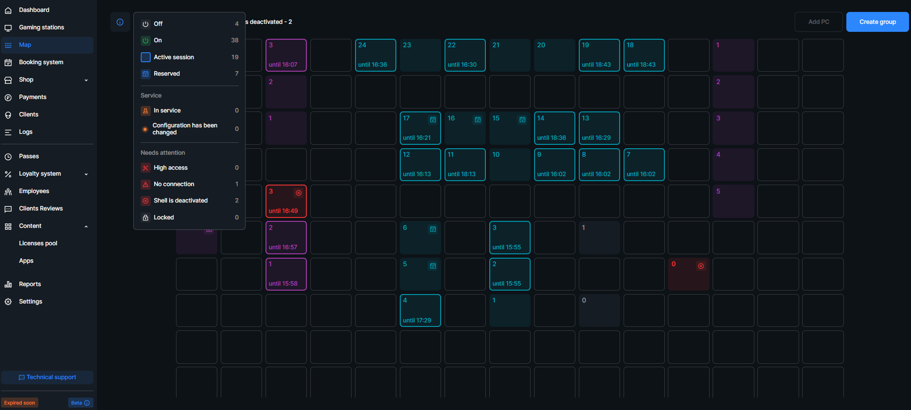This screenshot has height=410, width=911.
Task: Click the Shell is deactivated icon
Action: coord(146,201)
